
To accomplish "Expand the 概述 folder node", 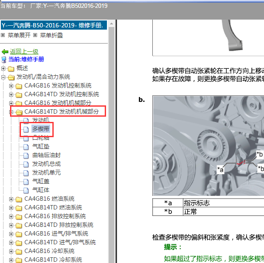I will pos(3,68).
